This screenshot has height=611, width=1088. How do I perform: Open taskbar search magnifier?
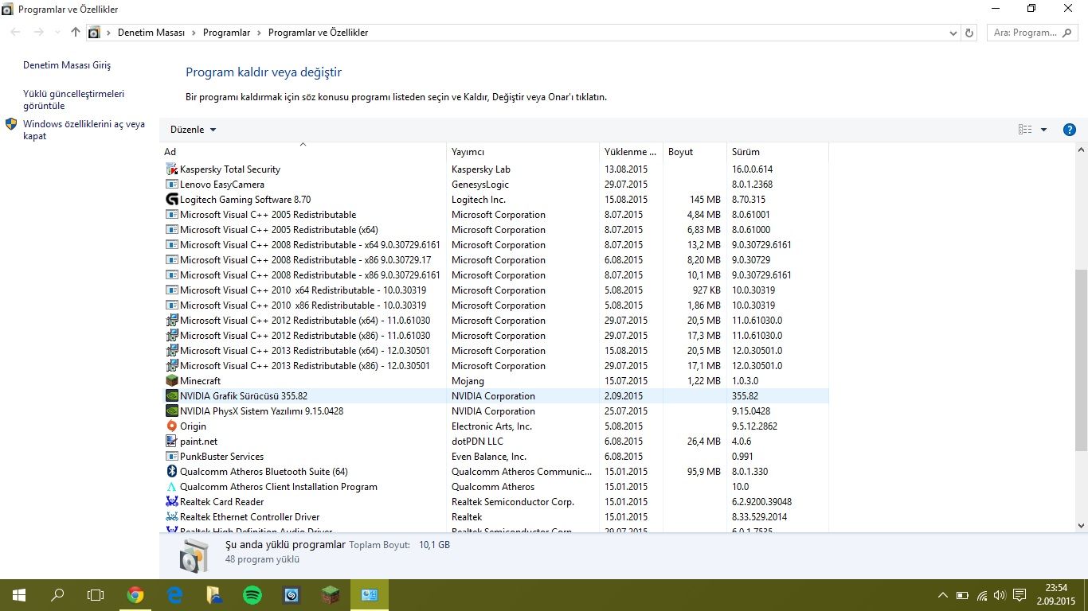click(57, 594)
